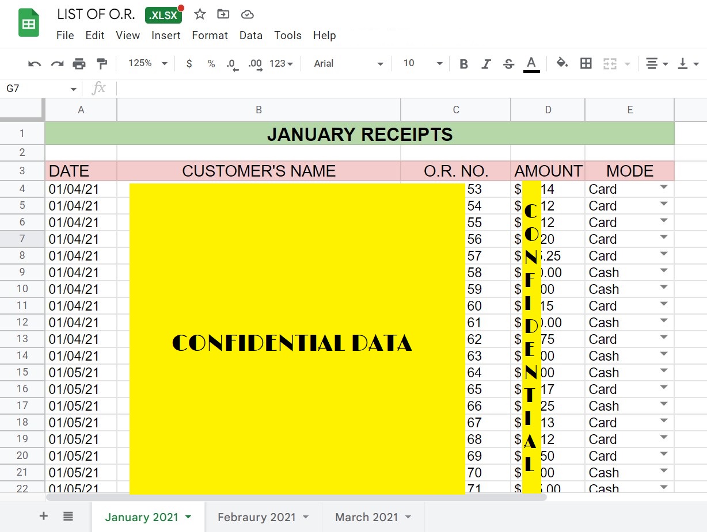Click the DATE header cell
Viewport: 707px width, 532px height.
[81, 171]
